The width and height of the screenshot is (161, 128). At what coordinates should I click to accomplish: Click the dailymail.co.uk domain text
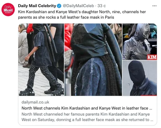pyautogui.click(x=35, y=102)
